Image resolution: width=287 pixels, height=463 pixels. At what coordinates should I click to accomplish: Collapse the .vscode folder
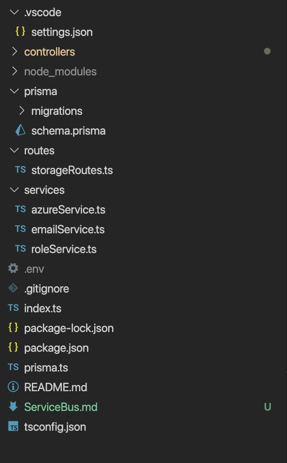point(14,12)
